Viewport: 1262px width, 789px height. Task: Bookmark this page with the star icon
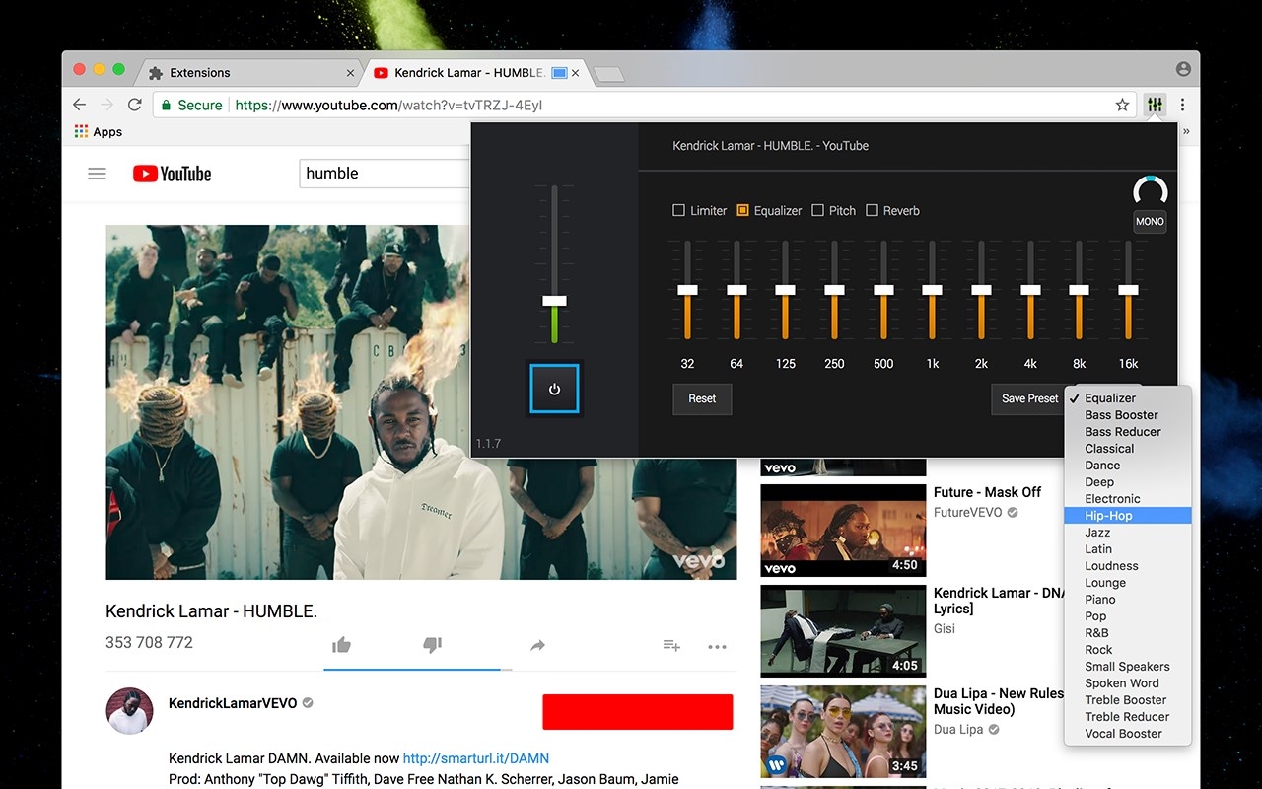coord(1122,105)
